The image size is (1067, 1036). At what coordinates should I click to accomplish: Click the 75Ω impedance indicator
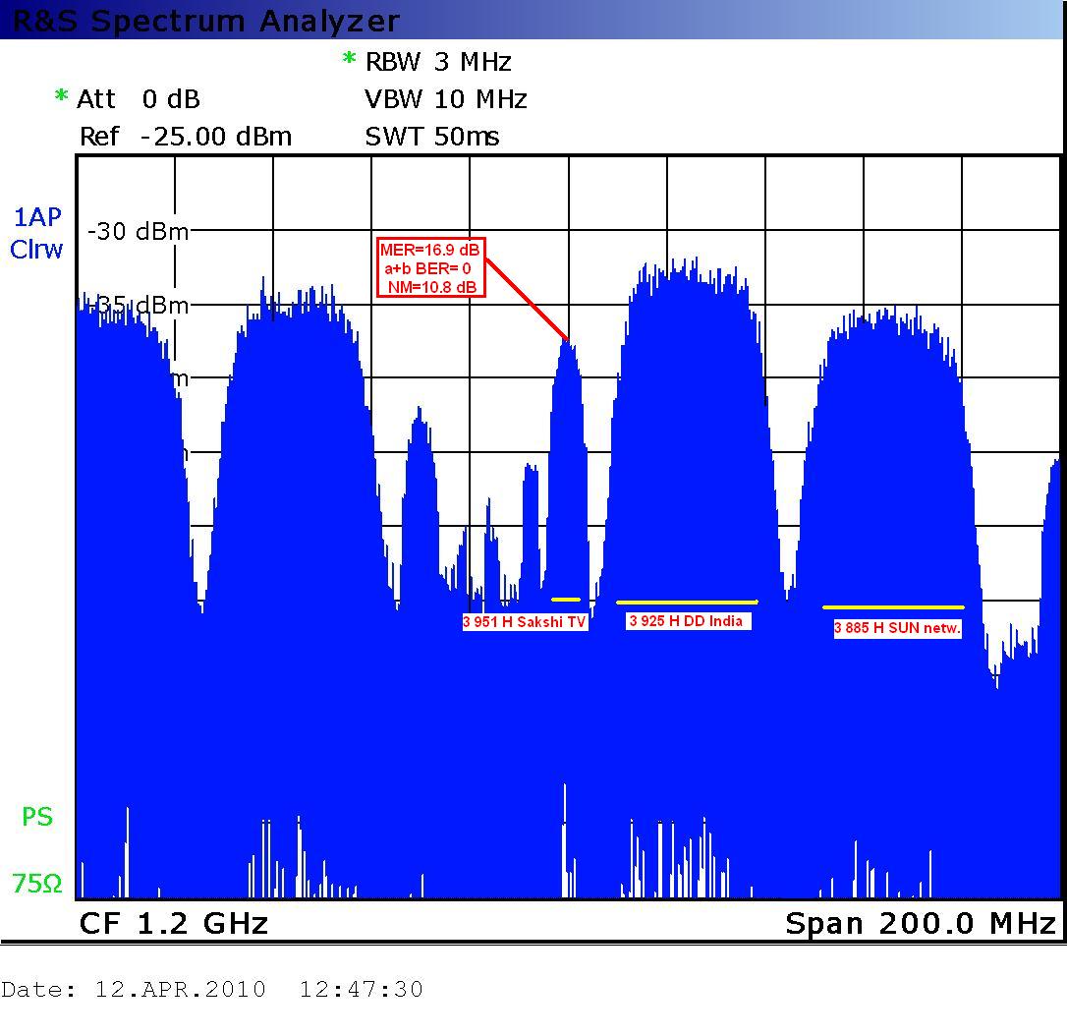(37, 884)
